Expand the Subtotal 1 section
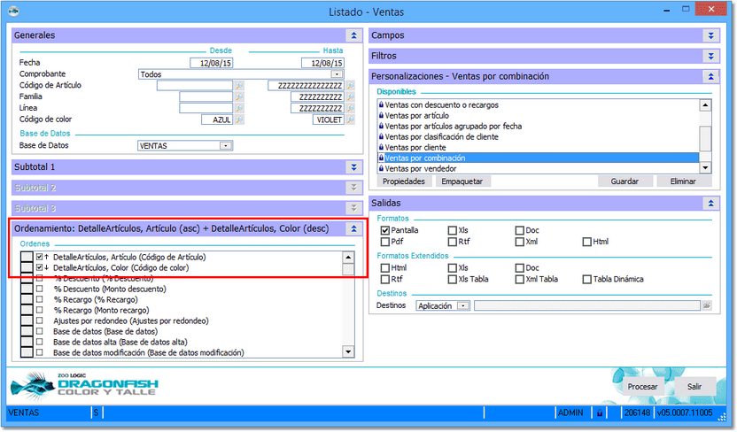Viewport: 737px width, 432px height. coord(353,166)
